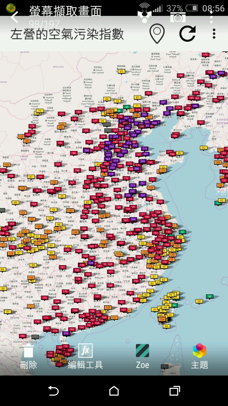Select the orange 144 marker at left edge
The height and width of the screenshot is (406, 228).
[x=7, y=165]
